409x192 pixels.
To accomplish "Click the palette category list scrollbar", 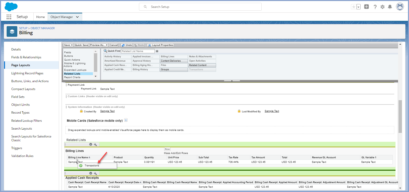I will tap(96, 62).
